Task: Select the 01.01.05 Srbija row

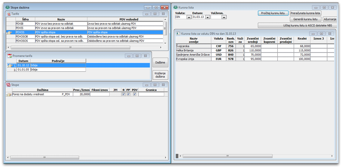Action: [x=50, y=70]
